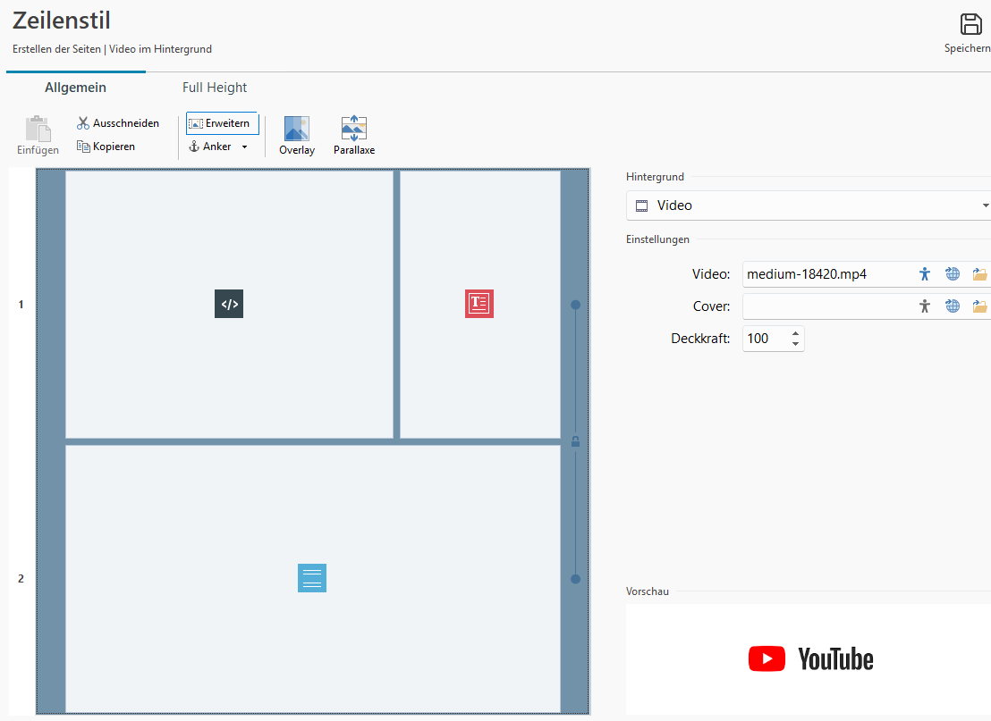The image size is (991, 721).
Task: Toggle the Erweitern option
Action: click(222, 123)
